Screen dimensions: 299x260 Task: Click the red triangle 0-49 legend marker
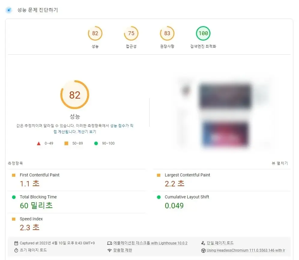coord(38,143)
